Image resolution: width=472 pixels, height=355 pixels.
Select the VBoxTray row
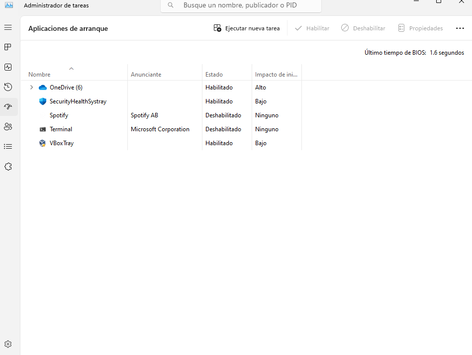[x=62, y=143]
